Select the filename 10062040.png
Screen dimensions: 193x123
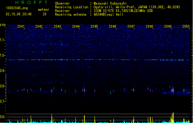[x=17, y=8]
